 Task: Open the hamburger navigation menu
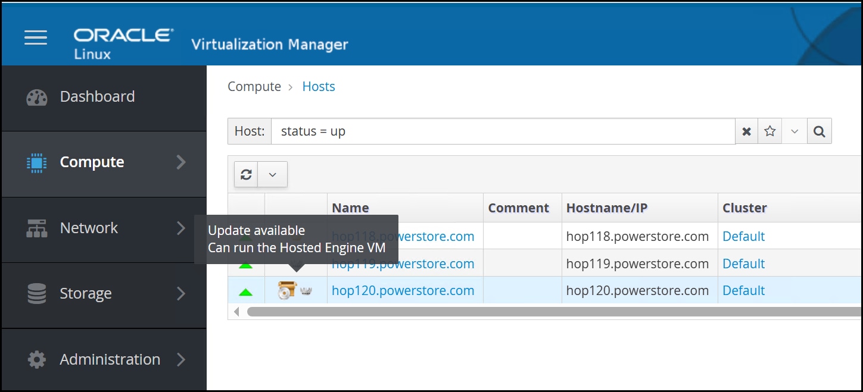point(36,38)
